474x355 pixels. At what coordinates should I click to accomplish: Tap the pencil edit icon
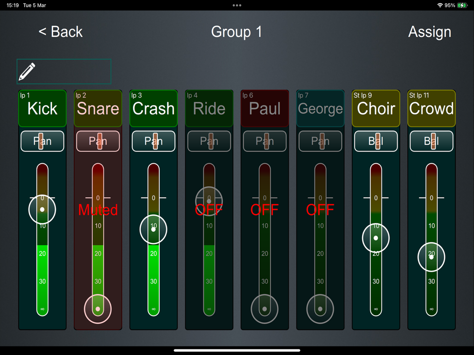27,71
